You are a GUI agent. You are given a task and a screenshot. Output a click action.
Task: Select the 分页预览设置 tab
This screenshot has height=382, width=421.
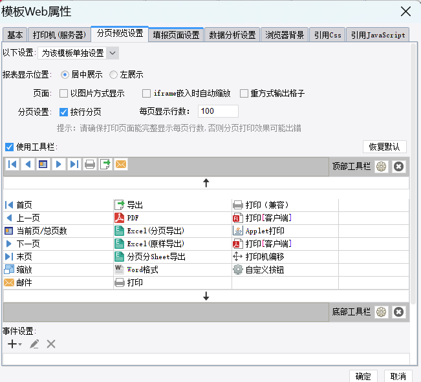(x=120, y=34)
